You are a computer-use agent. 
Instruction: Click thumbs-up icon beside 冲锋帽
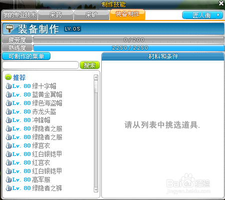8,120
